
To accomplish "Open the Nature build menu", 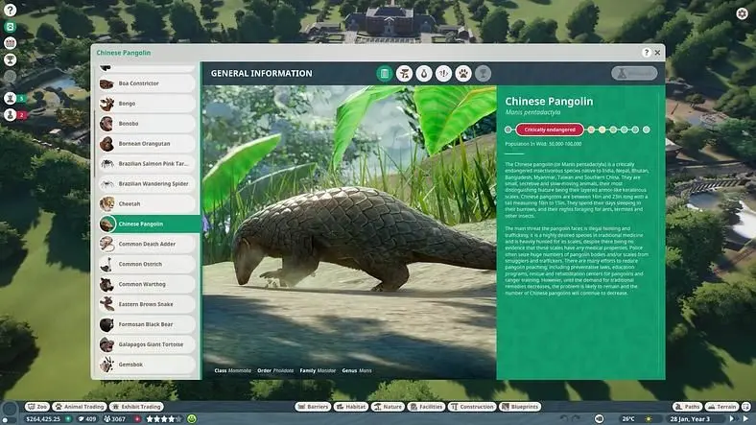I will coord(389,407).
